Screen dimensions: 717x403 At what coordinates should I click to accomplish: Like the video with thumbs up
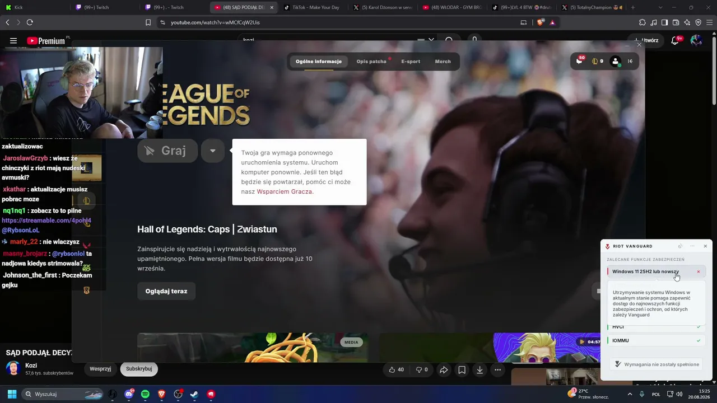[397, 369]
